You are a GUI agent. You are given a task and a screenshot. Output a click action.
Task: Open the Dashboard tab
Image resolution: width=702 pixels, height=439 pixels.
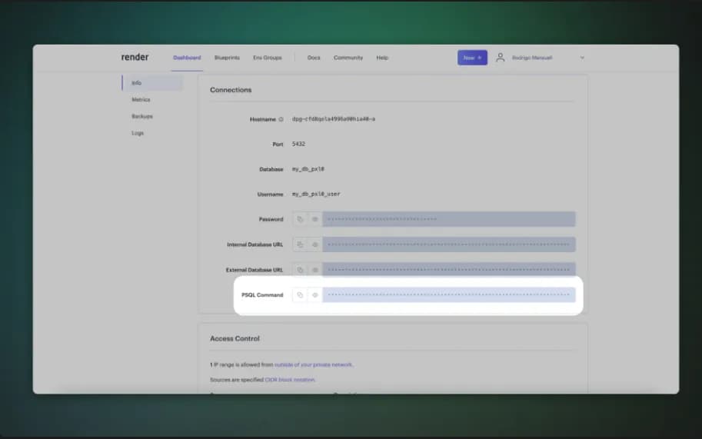coord(187,58)
